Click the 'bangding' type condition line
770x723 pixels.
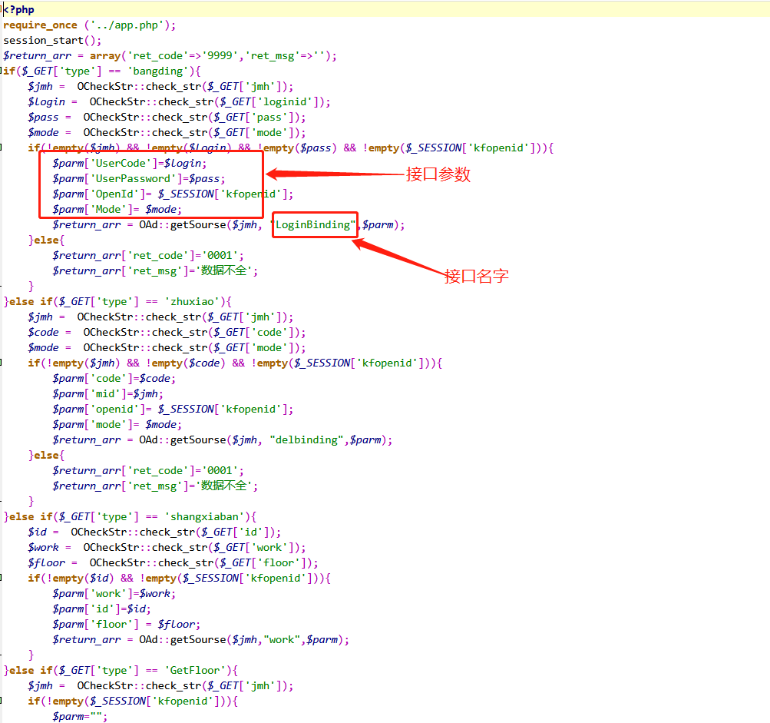point(101,71)
